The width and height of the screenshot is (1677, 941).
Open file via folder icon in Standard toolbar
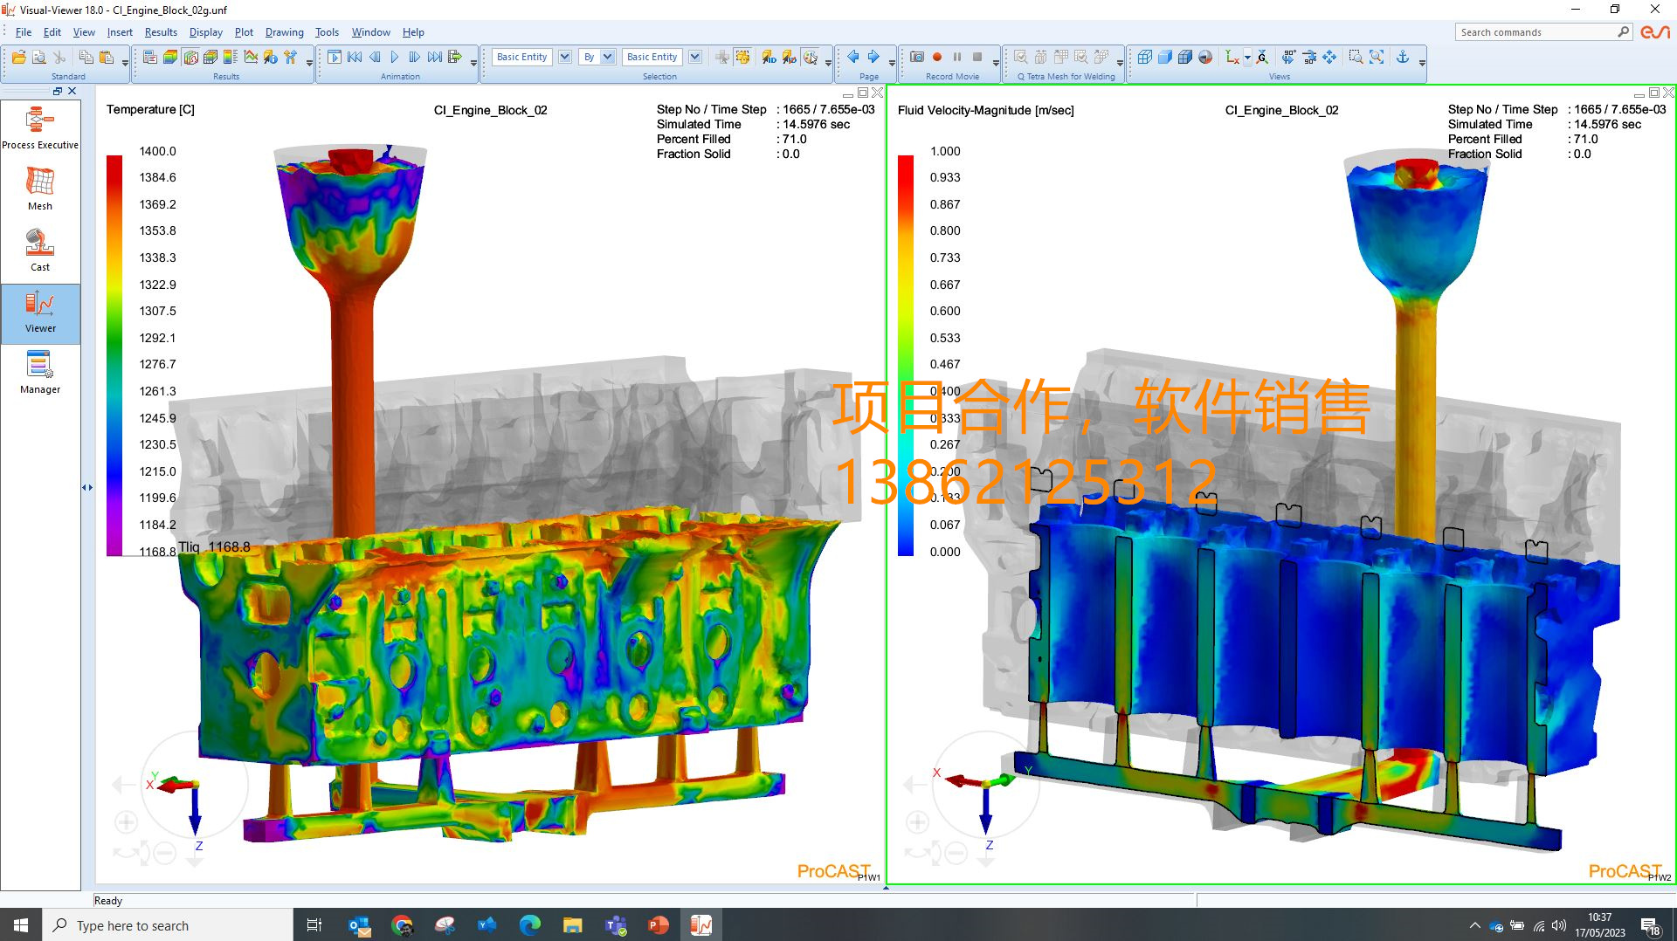pyautogui.click(x=18, y=57)
